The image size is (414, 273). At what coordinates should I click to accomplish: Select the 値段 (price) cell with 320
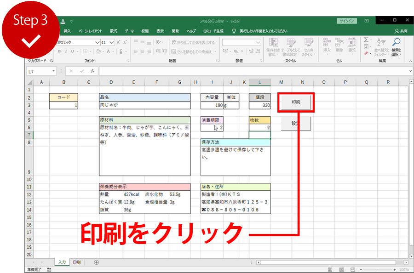(x=260, y=105)
